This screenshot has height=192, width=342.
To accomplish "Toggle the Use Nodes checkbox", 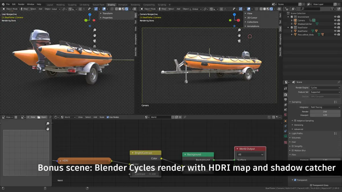I will point(108,117).
